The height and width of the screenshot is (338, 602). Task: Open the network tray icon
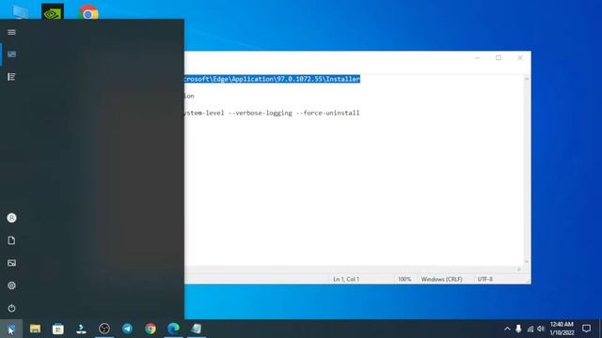pos(531,329)
